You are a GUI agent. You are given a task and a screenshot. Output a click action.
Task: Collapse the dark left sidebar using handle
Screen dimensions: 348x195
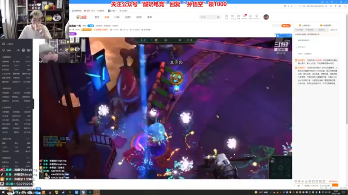coord(33,104)
